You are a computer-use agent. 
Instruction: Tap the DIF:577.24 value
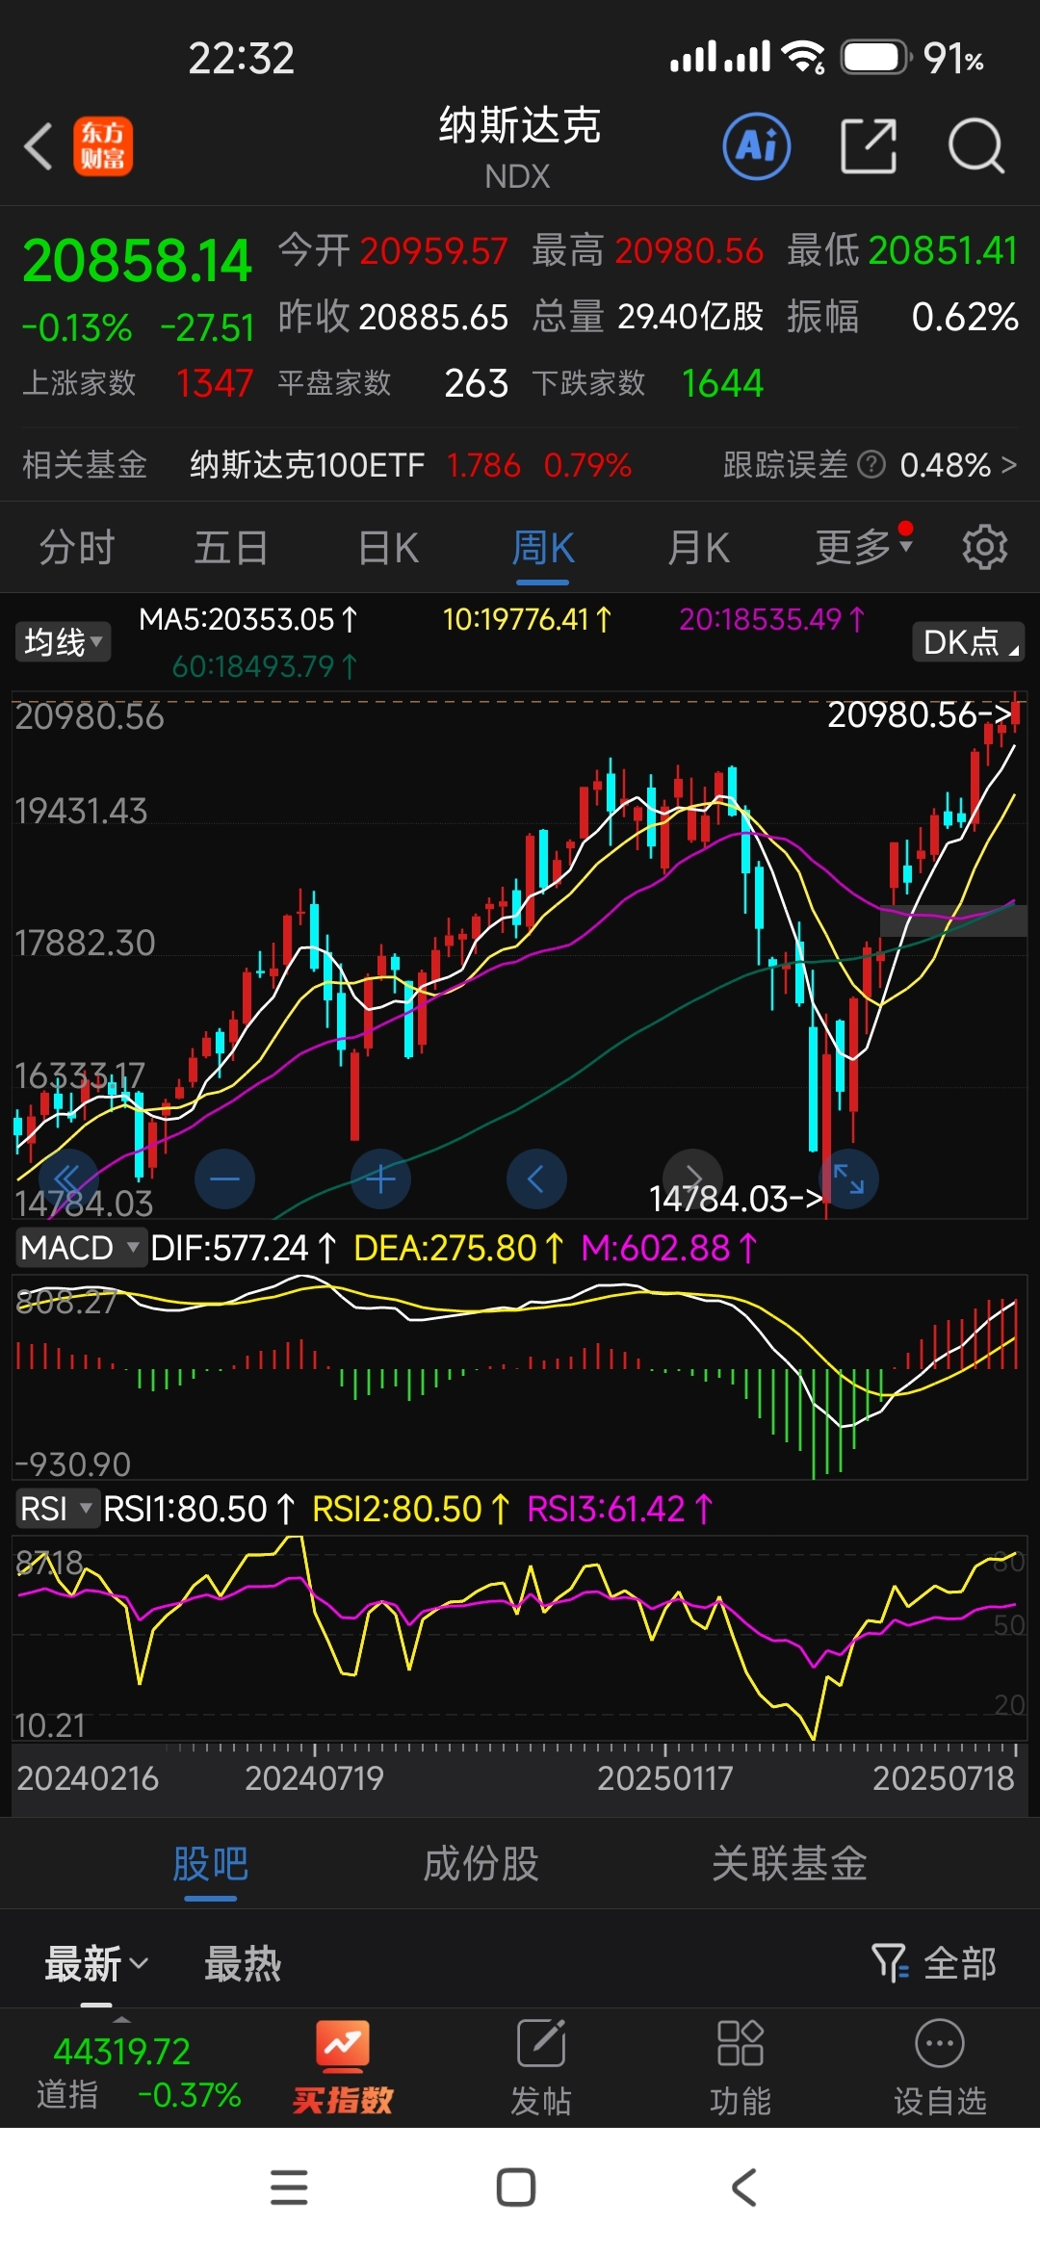243,1248
